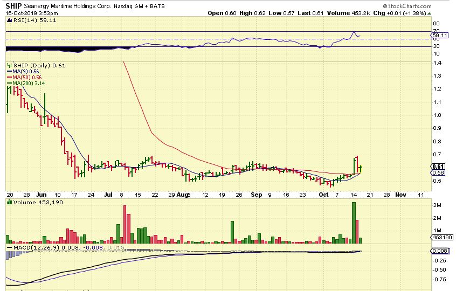The height and width of the screenshot is (291, 456).
Task: Click the Volume 453,190 label
Action: (38, 202)
